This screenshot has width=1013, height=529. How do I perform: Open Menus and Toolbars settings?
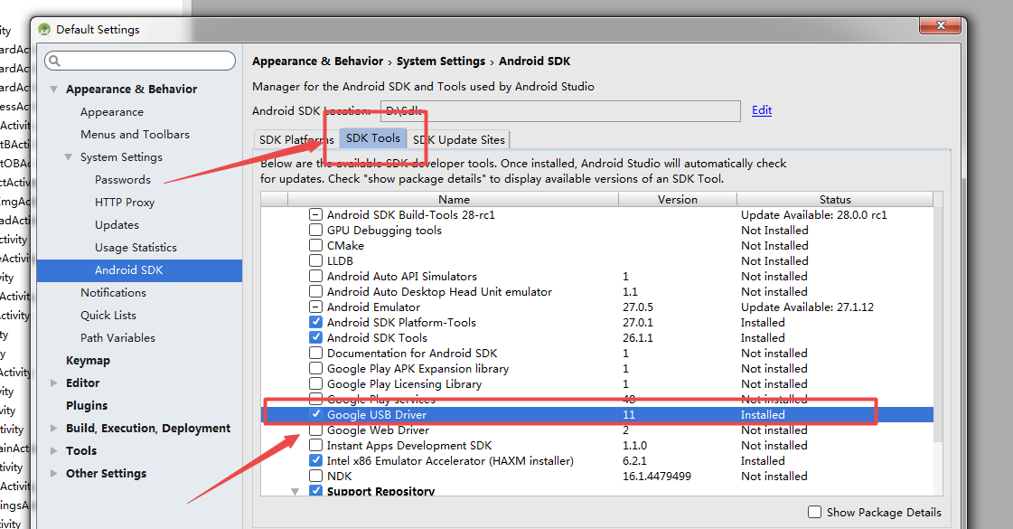pyautogui.click(x=135, y=135)
